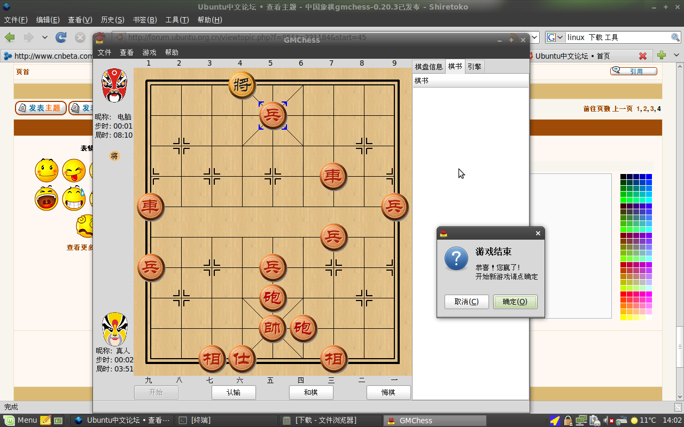Open the search engine dropdown
The height and width of the screenshot is (427, 684).
(555, 37)
